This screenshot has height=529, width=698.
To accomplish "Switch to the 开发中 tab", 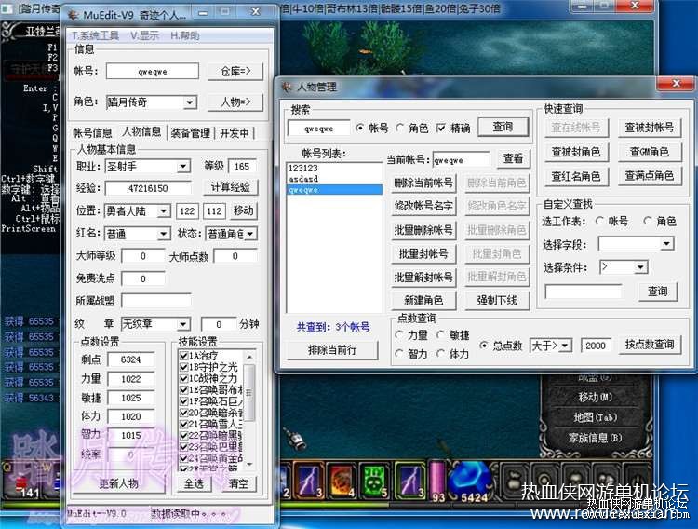I will pos(235,133).
